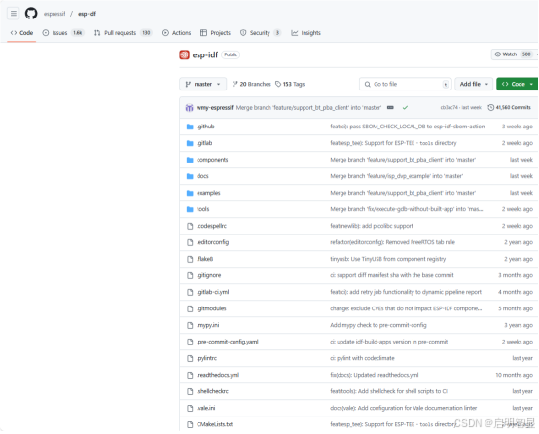This screenshot has width=539, height=434.
Task: Open the master branch dropdown
Action: point(202,84)
